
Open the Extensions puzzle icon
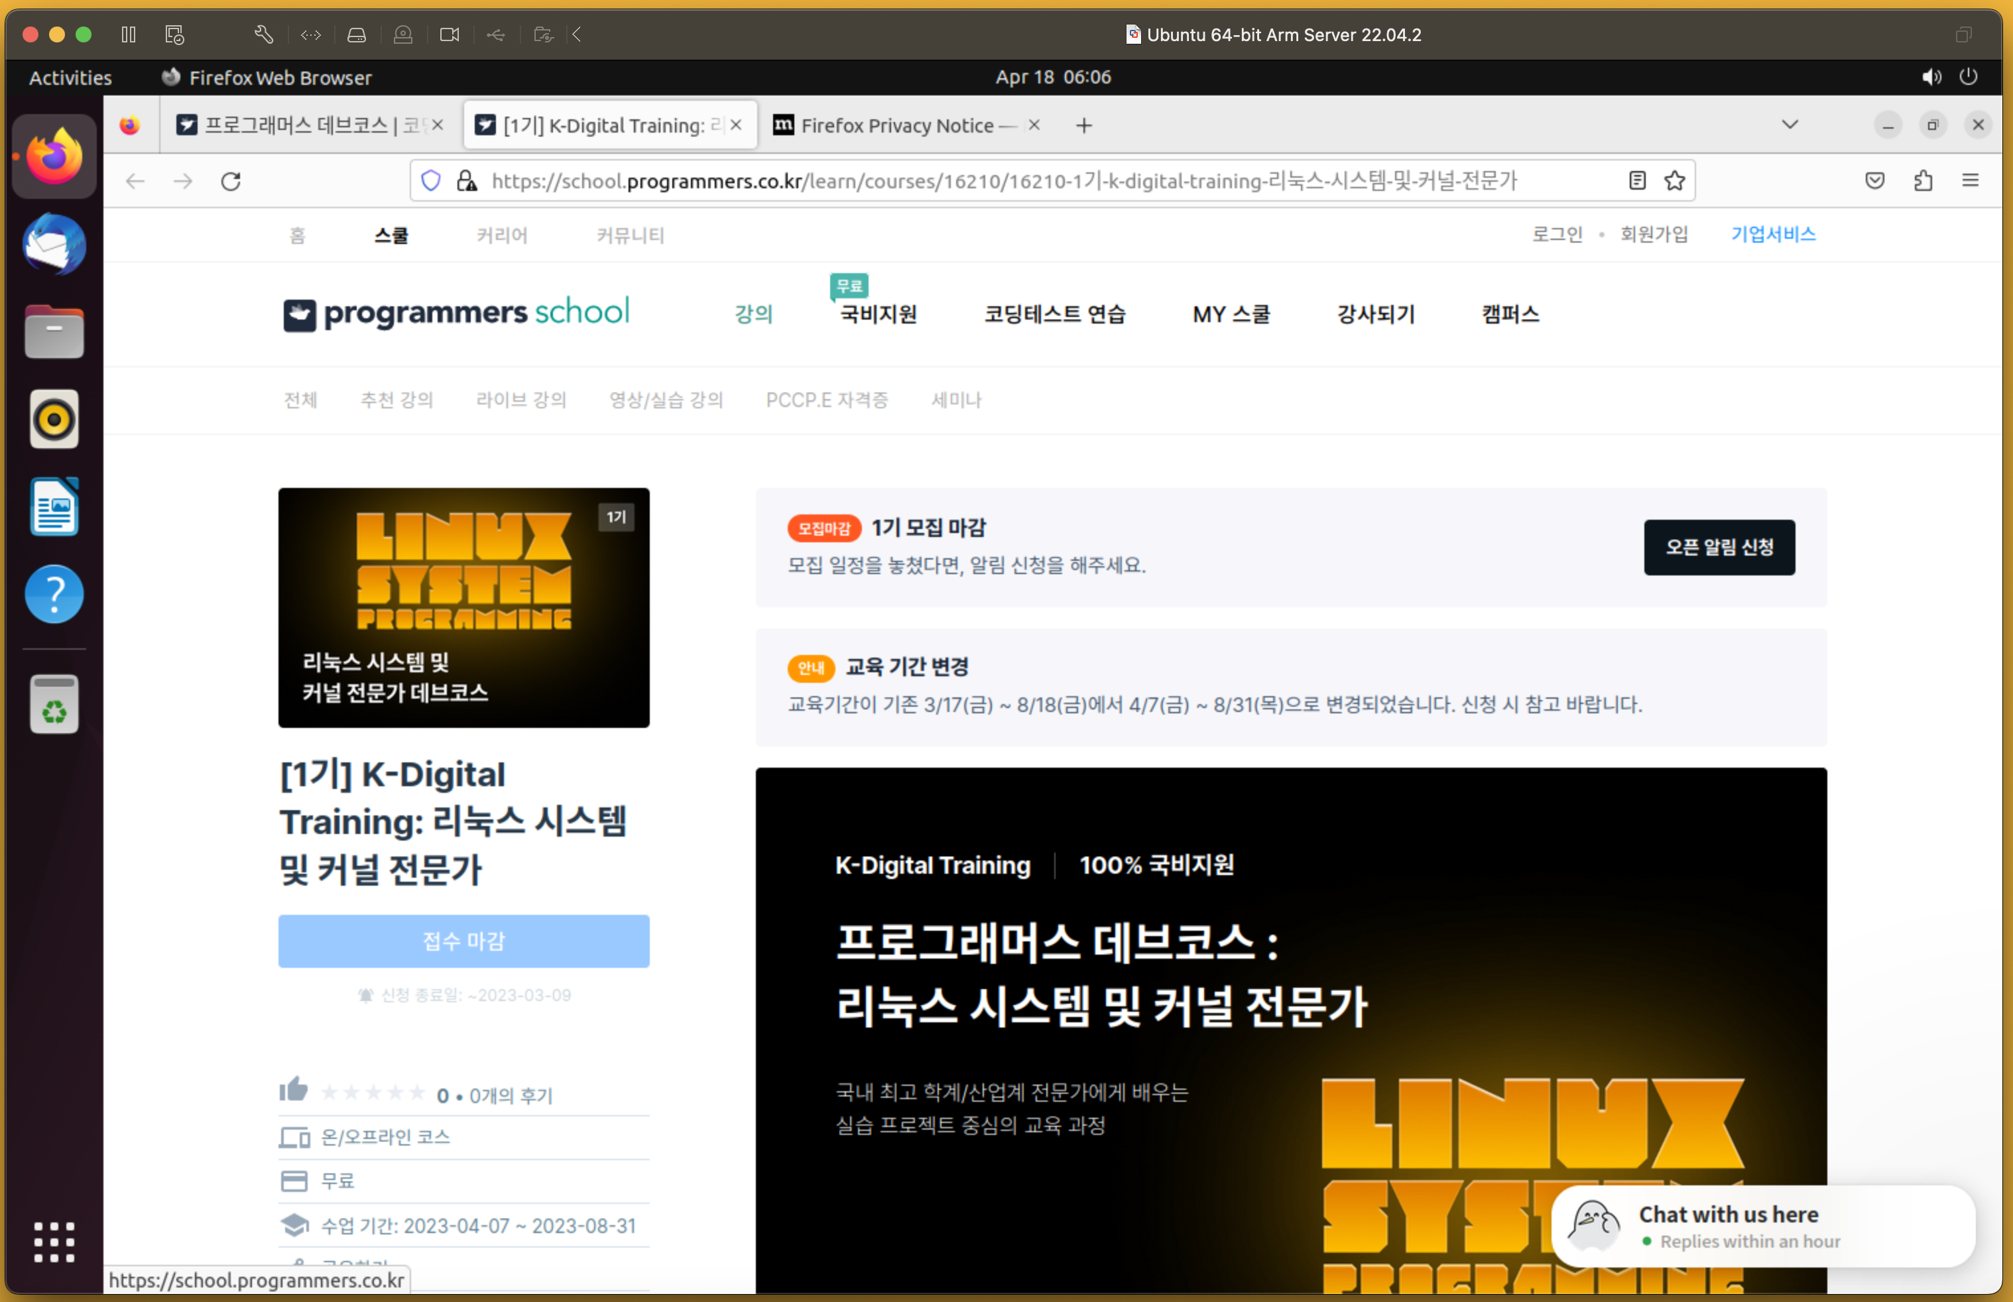point(1923,181)
